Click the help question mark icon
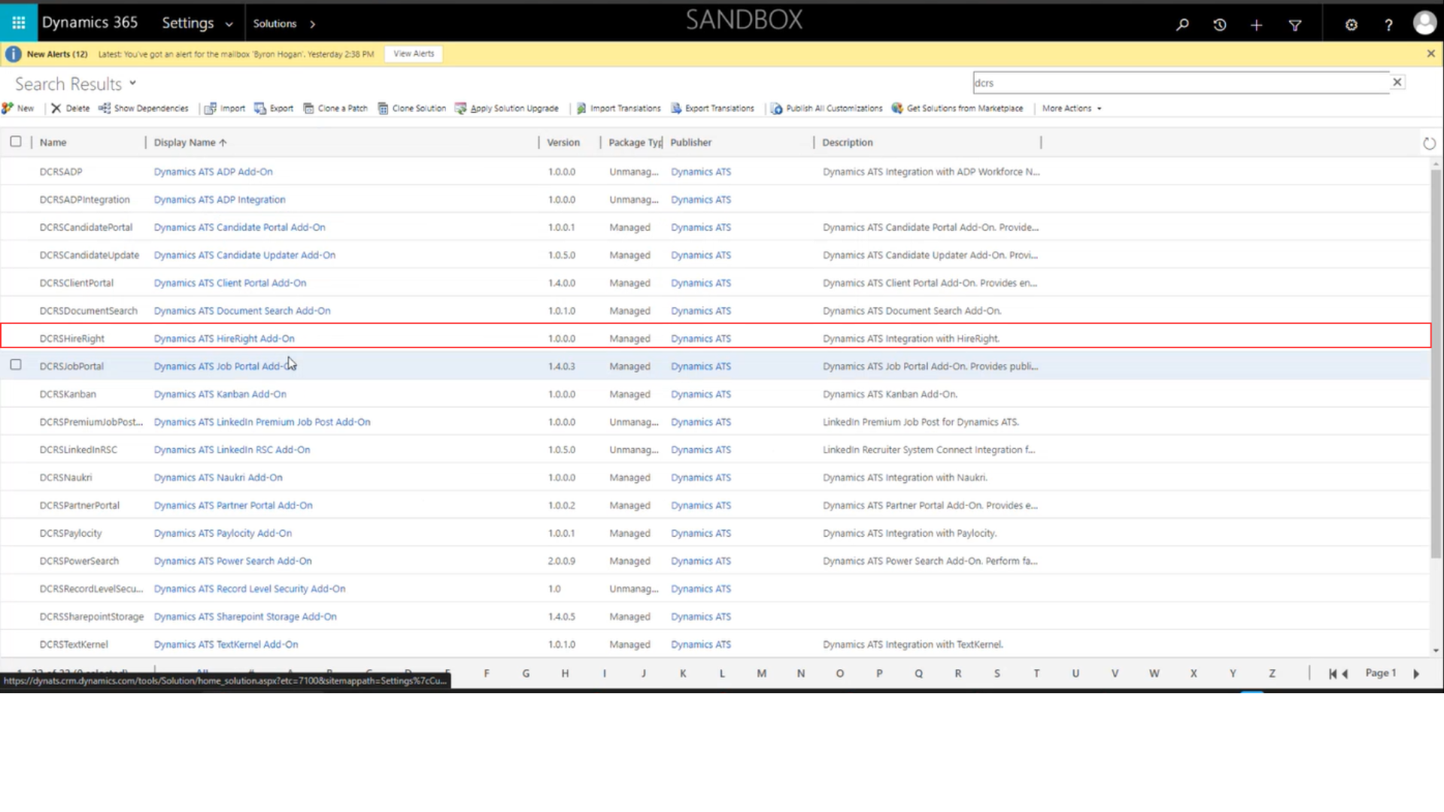 point(1388,25)
